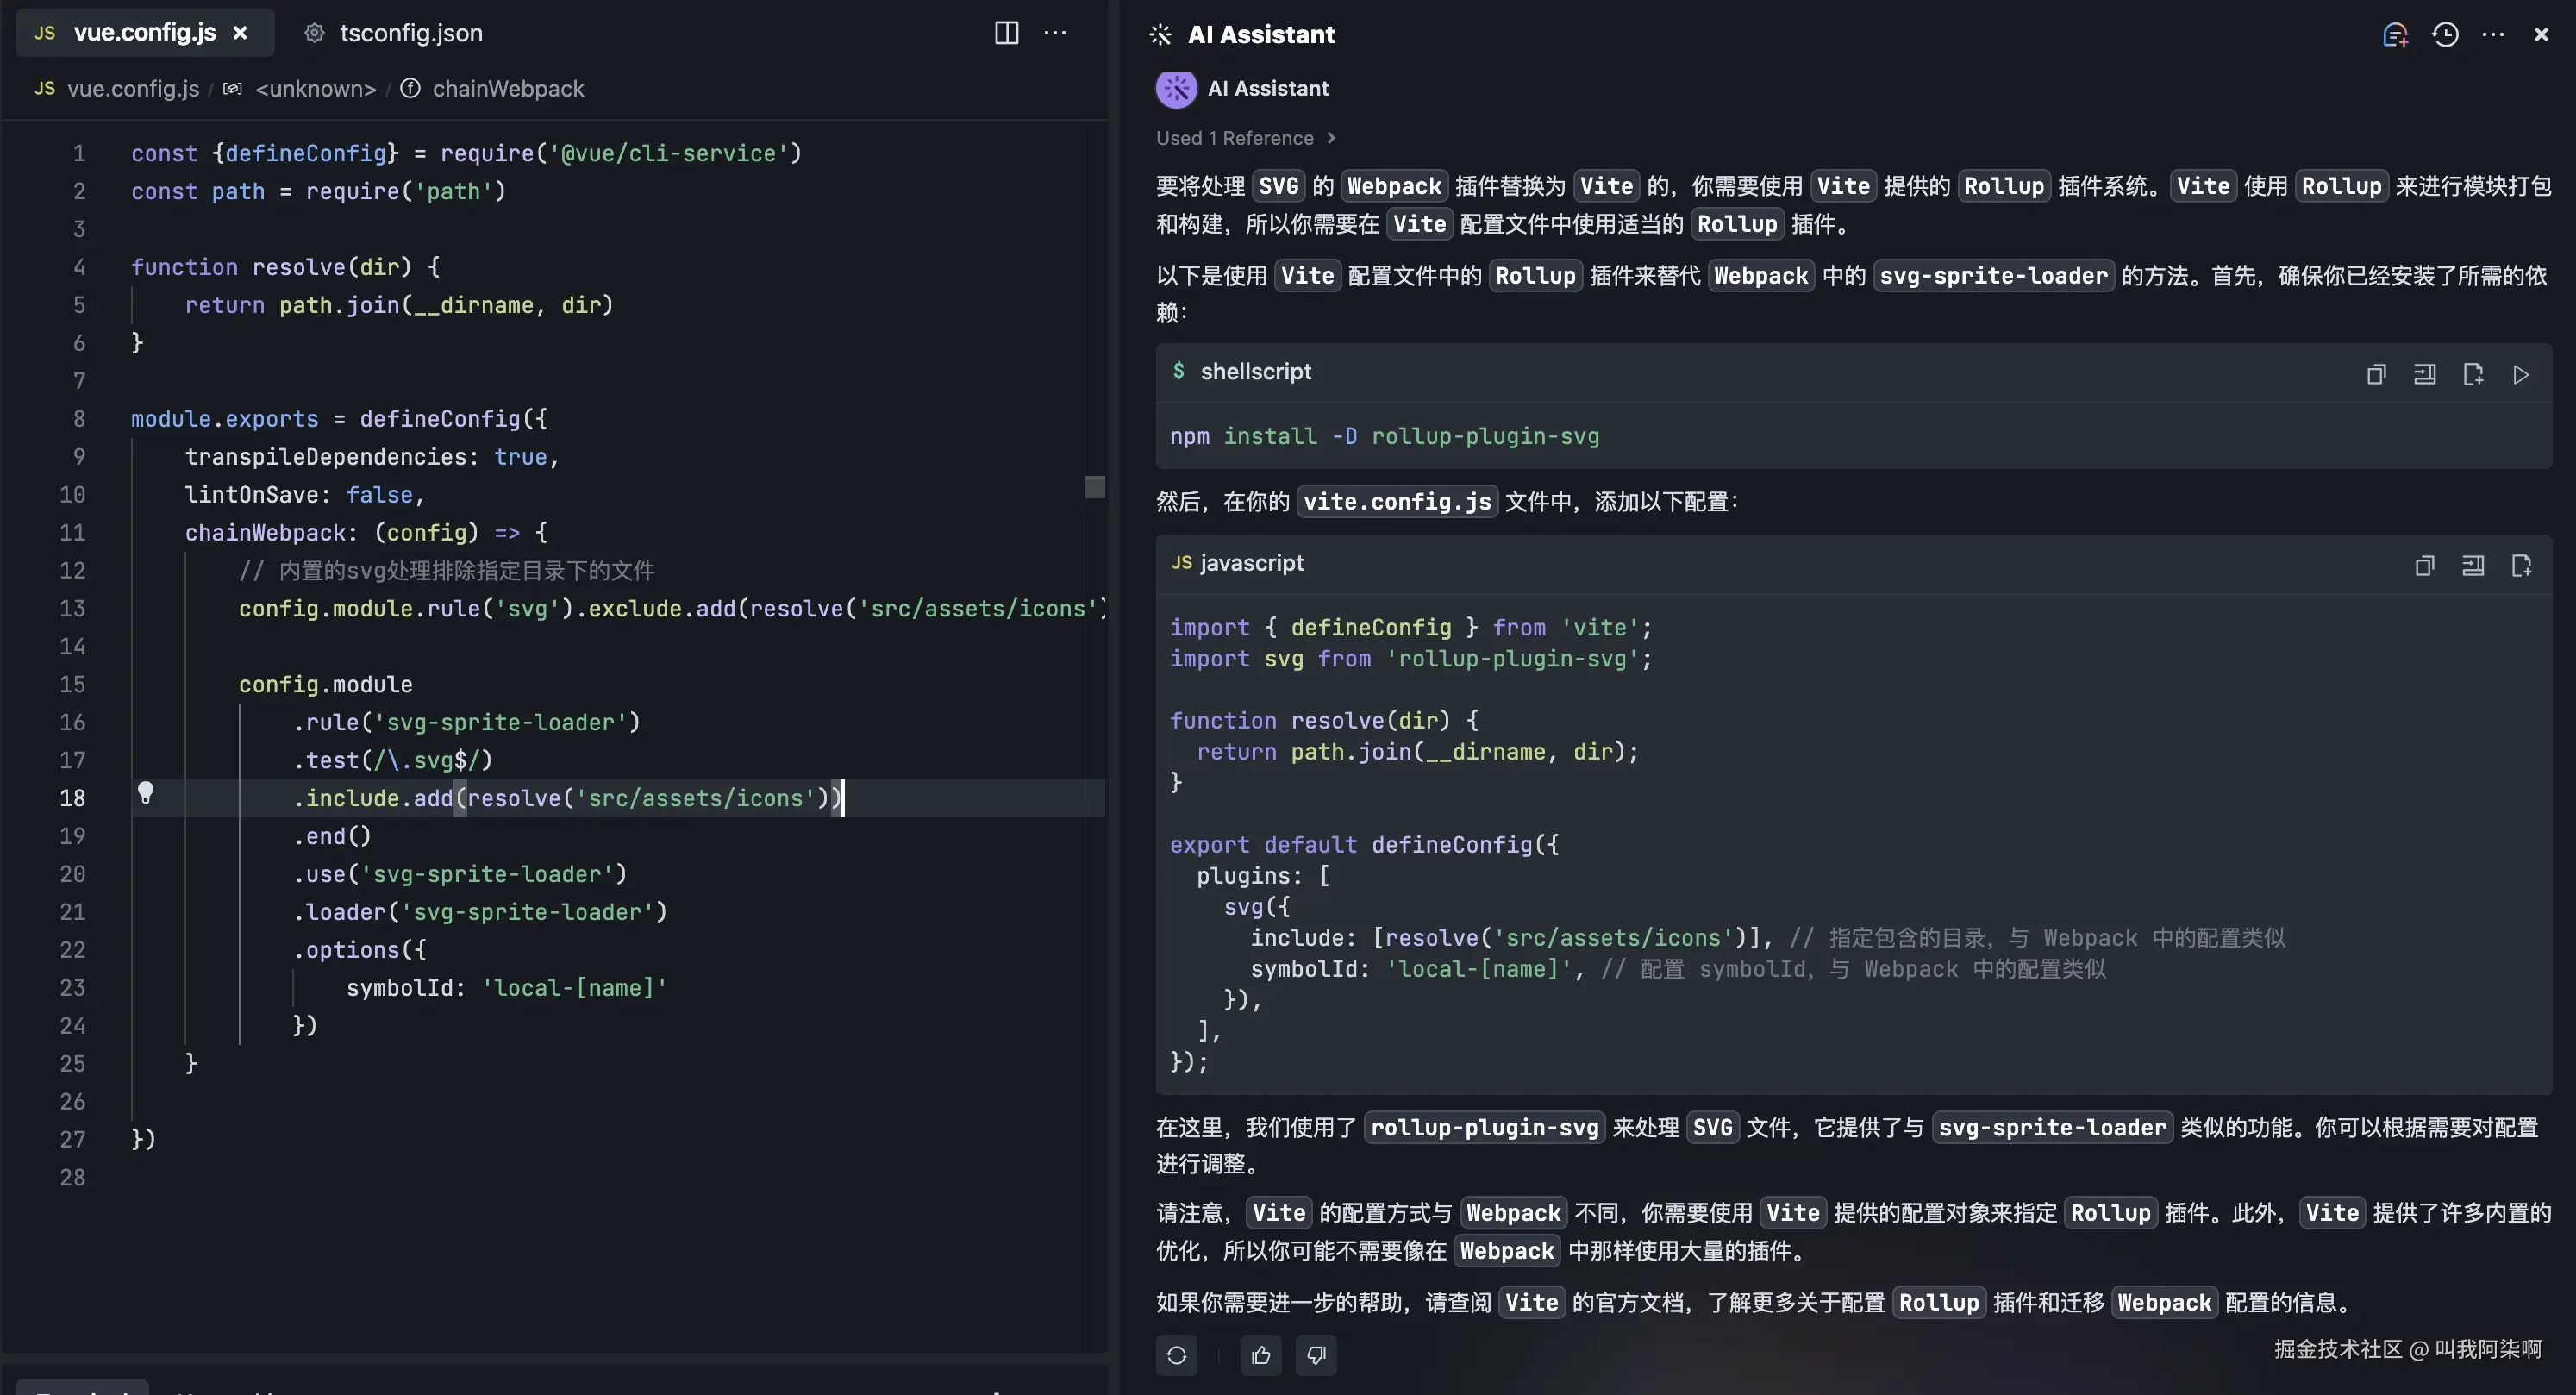Copy javascript code block
Image resolution: width=2576 pixels, height=1395 pixels.
2424,566
